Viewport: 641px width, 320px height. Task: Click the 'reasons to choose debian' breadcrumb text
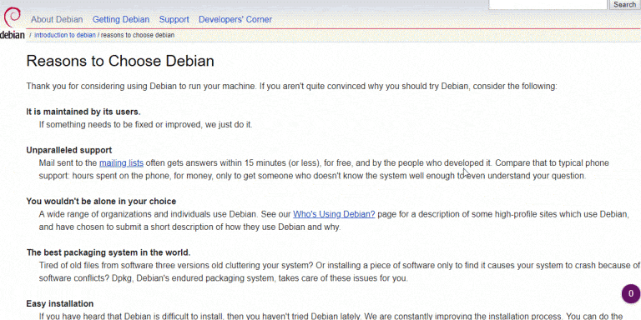[x=138, y=35]
